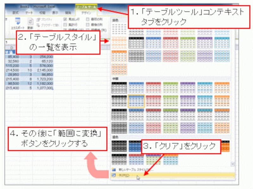Image resolution: width=253 pixels, height=189 pixels.
Task: Select the cell containing 1,077,000
Action: (x=43, y=88)
